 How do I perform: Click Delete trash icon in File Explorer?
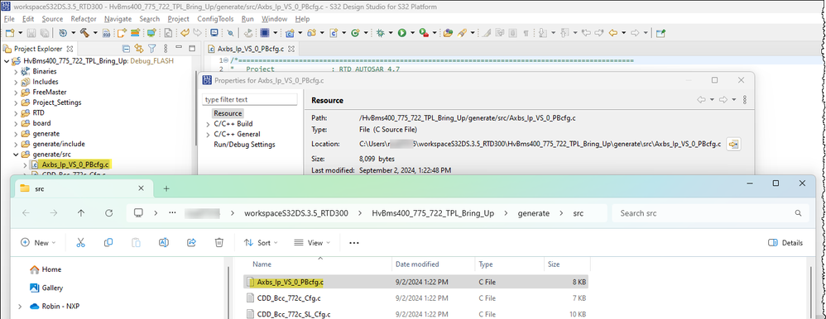click(219, 242)
